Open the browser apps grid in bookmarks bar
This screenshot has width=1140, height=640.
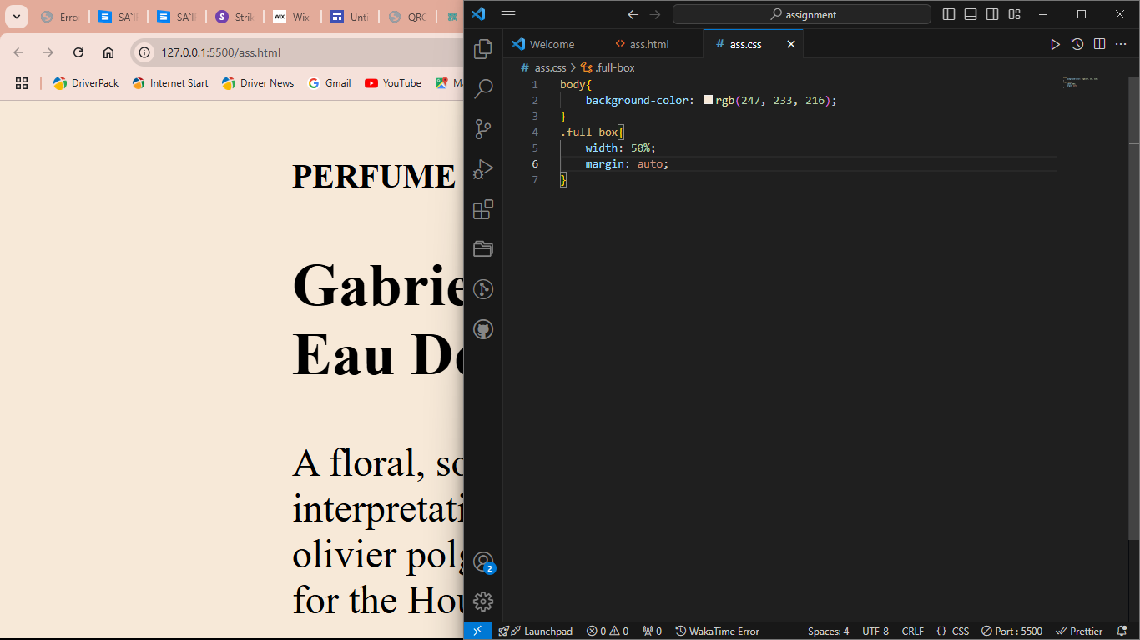[22, 83]
